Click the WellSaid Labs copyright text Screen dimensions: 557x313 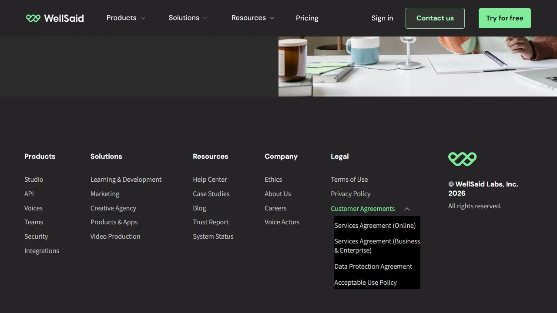click(x=483, y=189)
